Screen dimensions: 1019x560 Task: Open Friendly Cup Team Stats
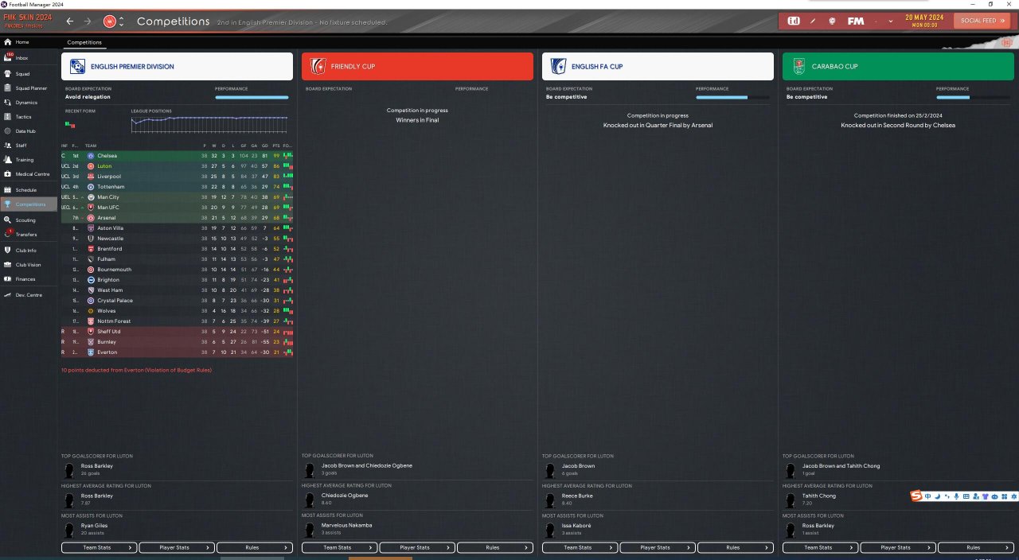[x=340, y=547]
